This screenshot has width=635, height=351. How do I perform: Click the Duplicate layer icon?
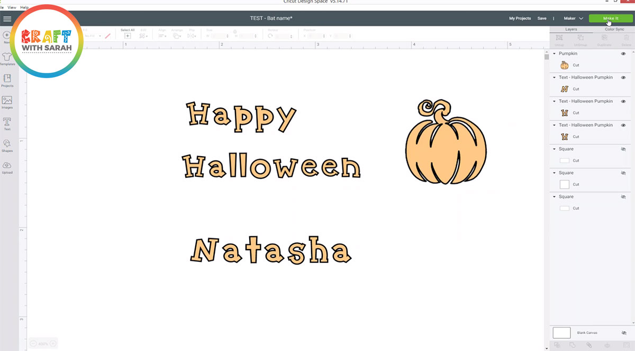(x=604, y=39)
